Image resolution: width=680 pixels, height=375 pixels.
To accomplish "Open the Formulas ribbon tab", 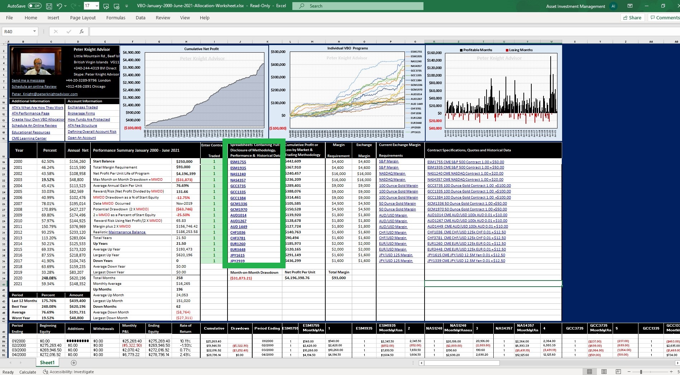I will coord(116,18).
